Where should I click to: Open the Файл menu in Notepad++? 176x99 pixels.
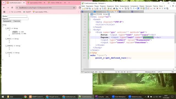(83, 6)
